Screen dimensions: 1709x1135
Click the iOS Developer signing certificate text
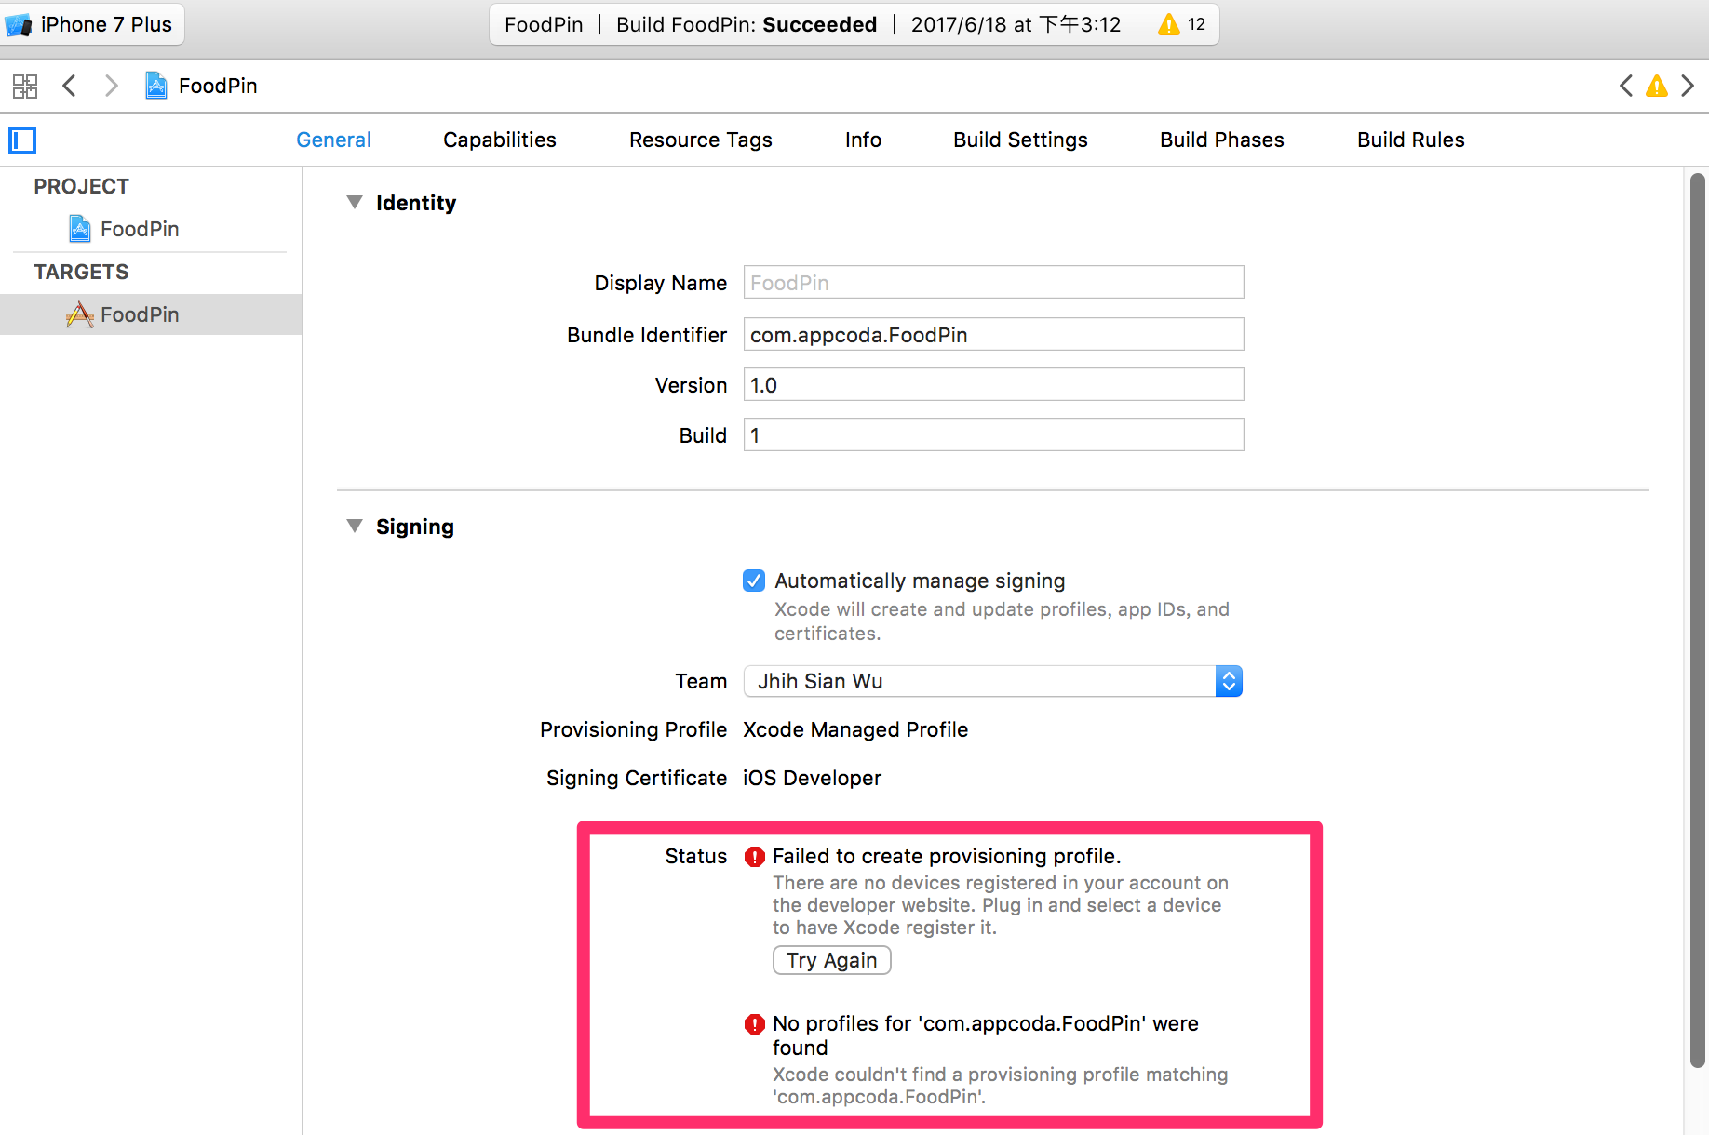pyautogui.click(x=812, y=778)
